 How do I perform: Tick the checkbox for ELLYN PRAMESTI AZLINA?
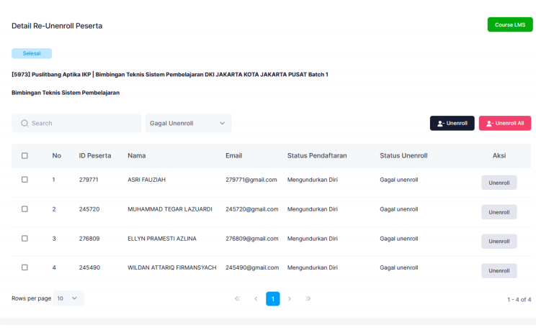point(24,238)
